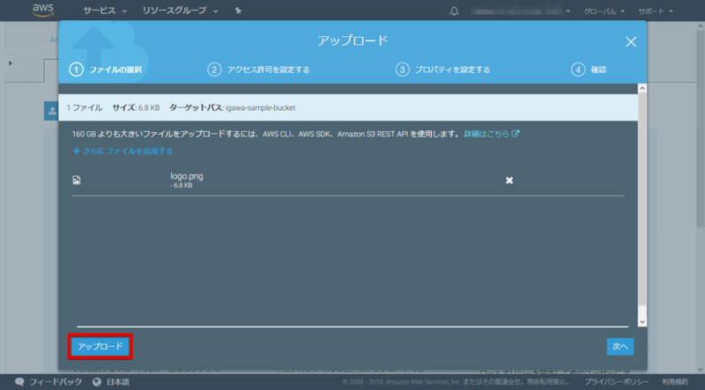The width and height of the screenshot is (705, 390).
Task: Open the account name dropdown
Action: (x=521, y=11)
